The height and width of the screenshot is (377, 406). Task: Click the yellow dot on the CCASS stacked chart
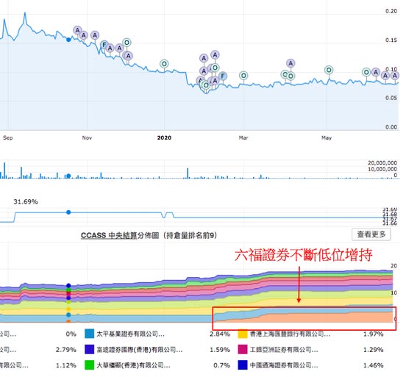[x=68, y=309]
